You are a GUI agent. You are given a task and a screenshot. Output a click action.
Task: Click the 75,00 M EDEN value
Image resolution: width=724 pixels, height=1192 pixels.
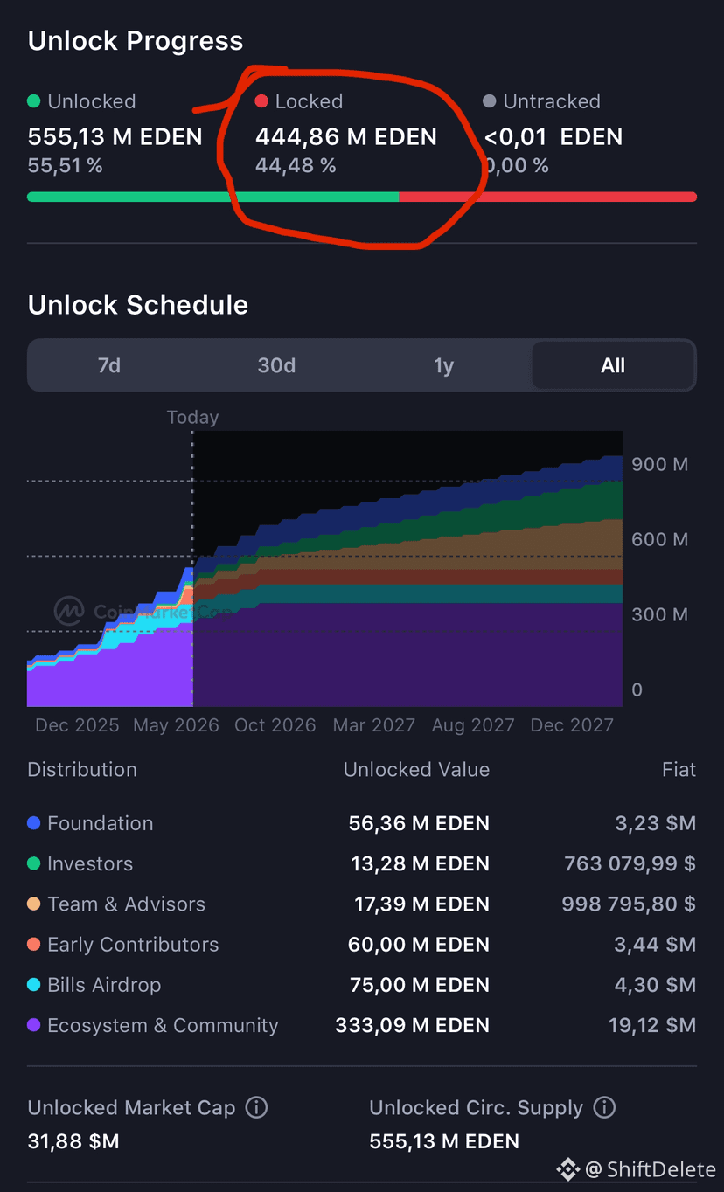pos(420,985)
